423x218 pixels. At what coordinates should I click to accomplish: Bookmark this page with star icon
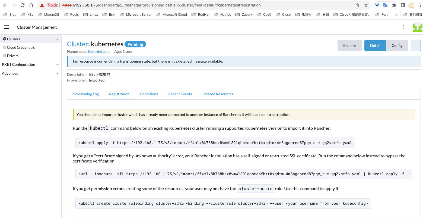pyautogui.click(x=366, y=5)
